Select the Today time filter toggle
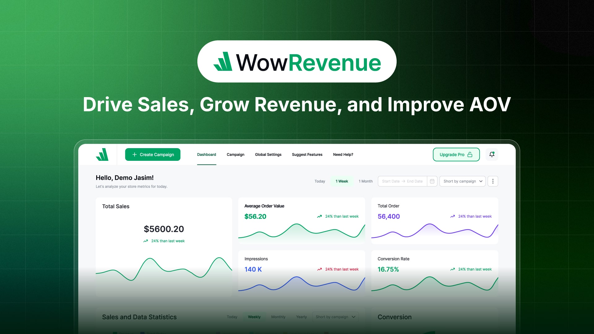 320,181
